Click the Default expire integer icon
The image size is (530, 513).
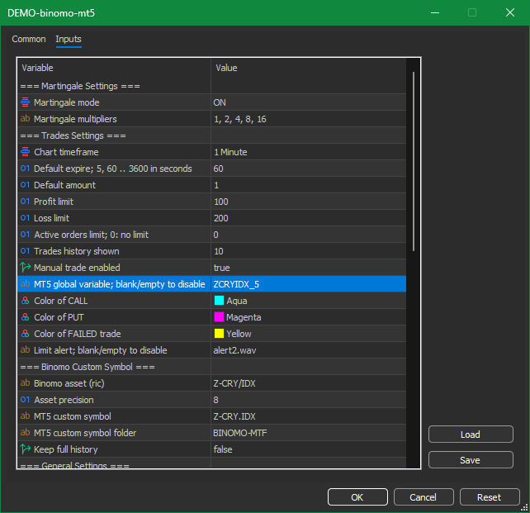(x=25, y=169)
